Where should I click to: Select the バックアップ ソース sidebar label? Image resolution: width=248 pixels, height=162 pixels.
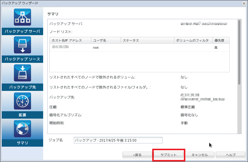22,59
